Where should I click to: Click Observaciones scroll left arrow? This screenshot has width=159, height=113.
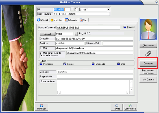click(x=59, y=93)
